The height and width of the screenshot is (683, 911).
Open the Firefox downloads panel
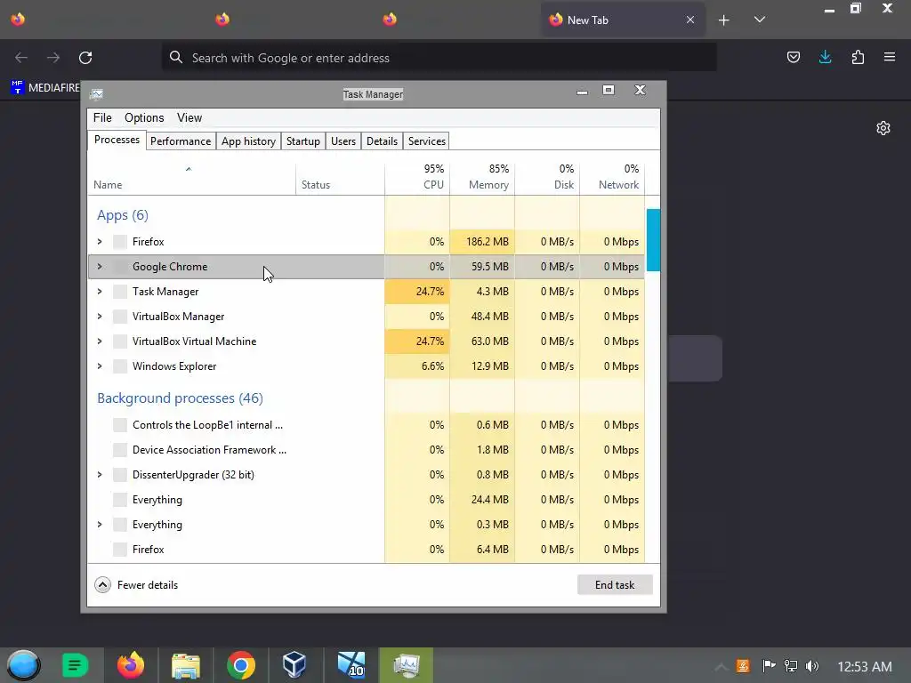[825, 57]
